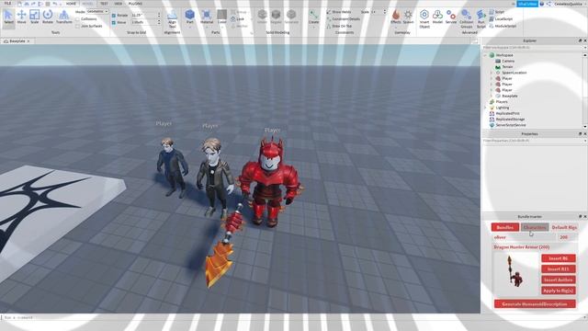Click the Explorer panel vertical scrollbar

(x=585, y=90)
